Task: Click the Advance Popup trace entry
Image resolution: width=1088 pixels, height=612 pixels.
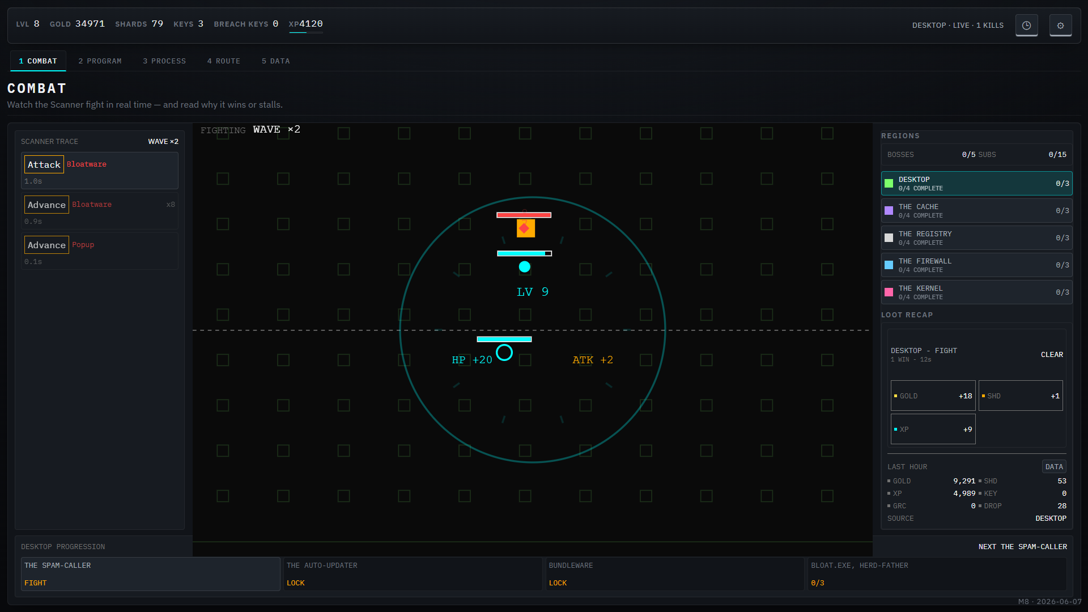Action: (100, 251)
